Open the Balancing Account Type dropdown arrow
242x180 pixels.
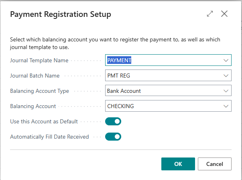226,91
